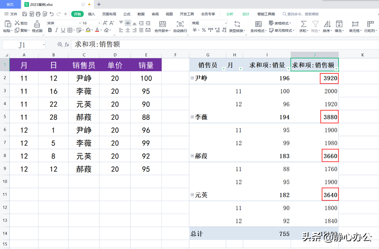Open Table Style (表格样式) dropdown
Image resolution: width=379 pixels, height=249 pixels.
[280, 23]
